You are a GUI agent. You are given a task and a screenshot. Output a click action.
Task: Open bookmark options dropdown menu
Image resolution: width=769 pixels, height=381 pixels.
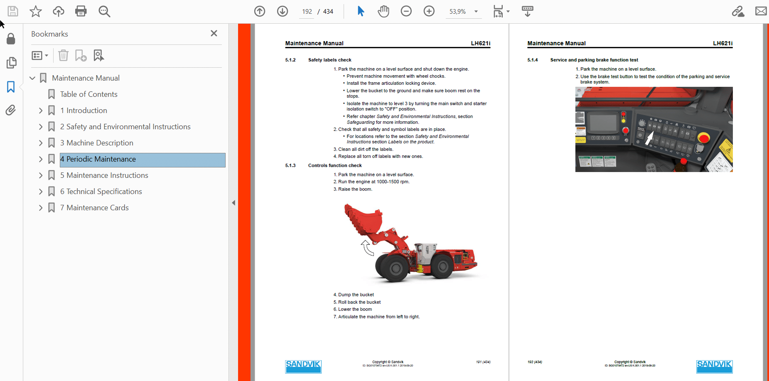[x=40, y=55]
